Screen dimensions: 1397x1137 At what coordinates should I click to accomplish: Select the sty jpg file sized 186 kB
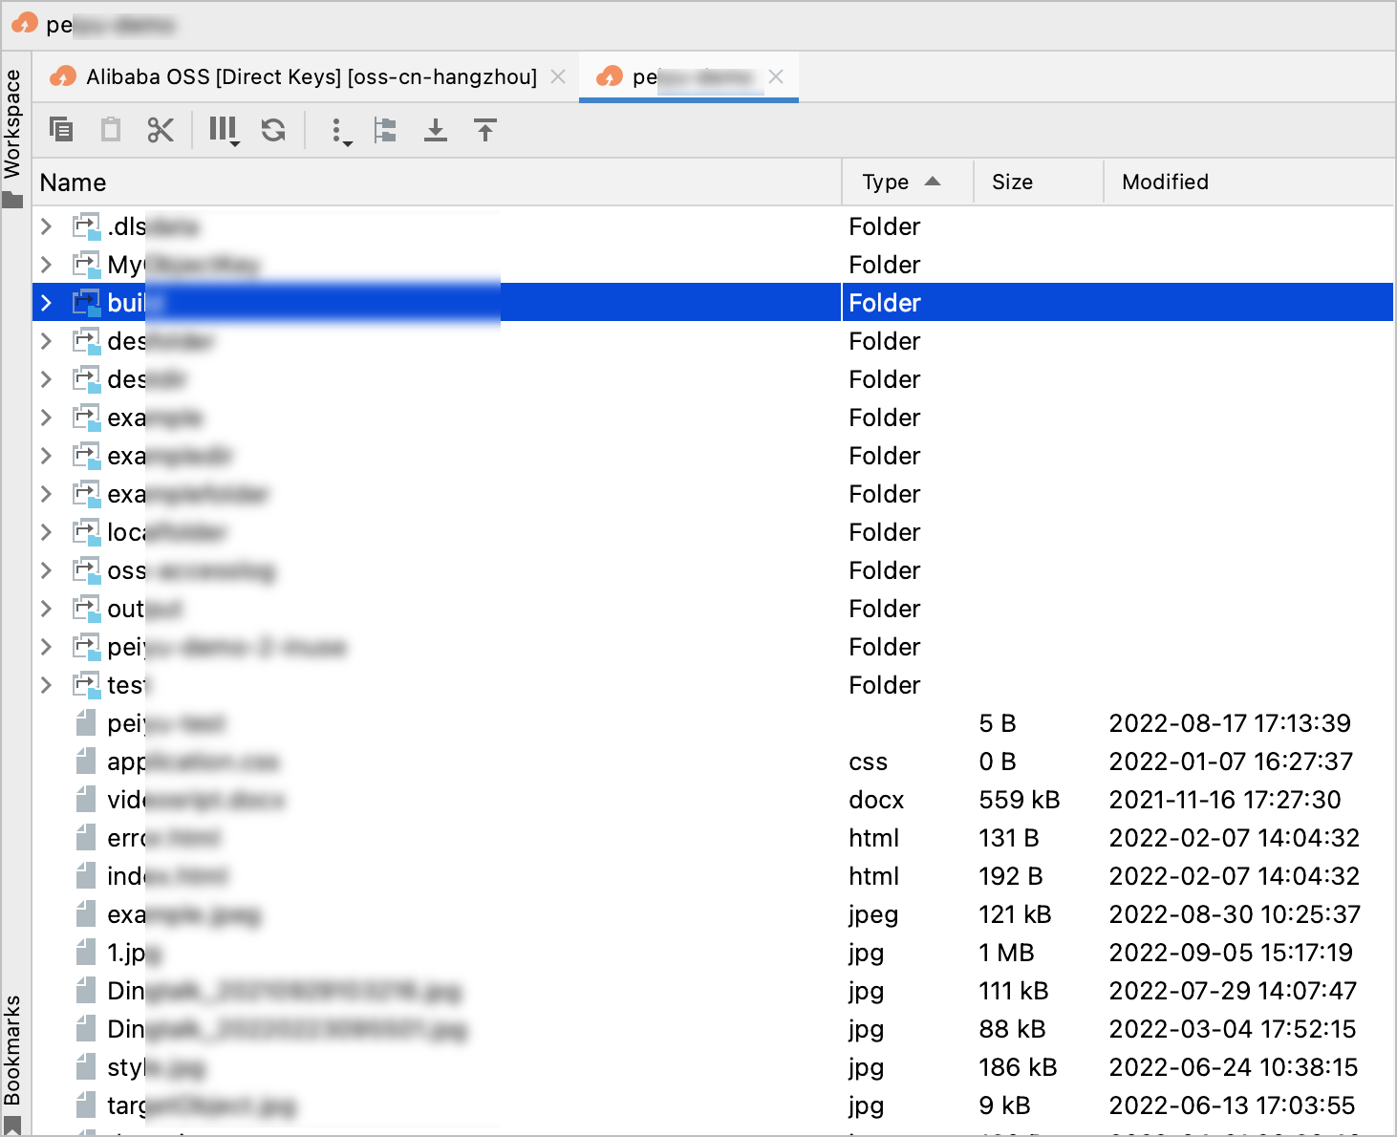pyautogui.click(x=713, y=1067)
